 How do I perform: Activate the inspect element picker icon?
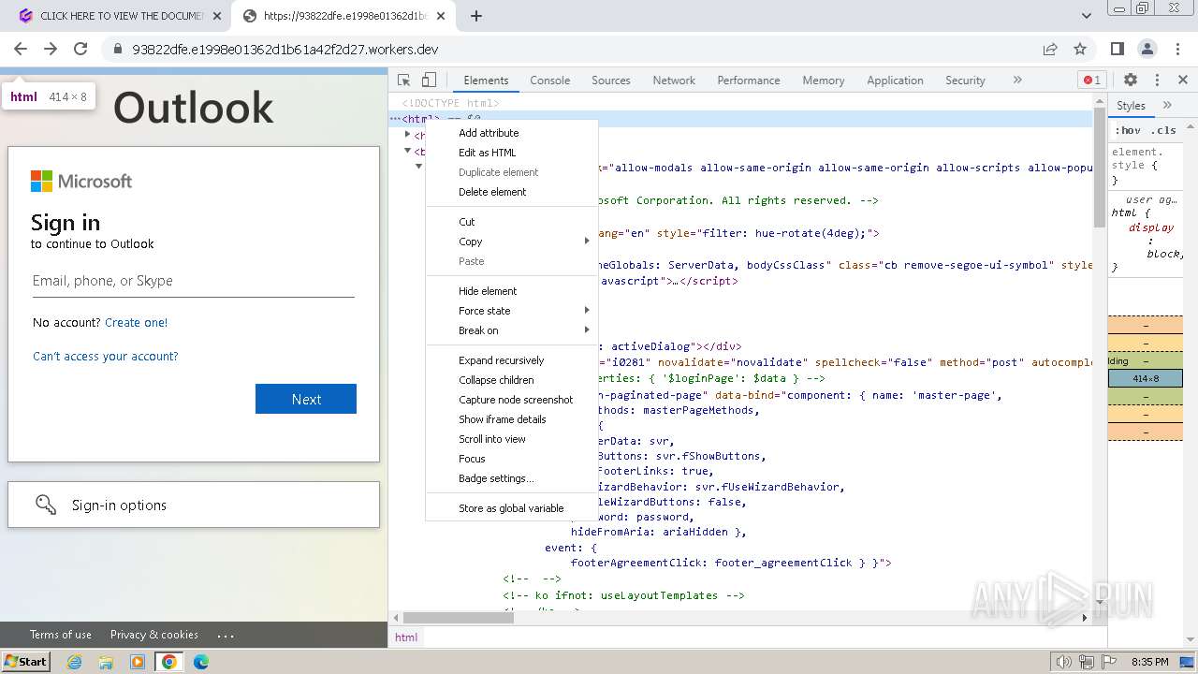pos(404,81)
